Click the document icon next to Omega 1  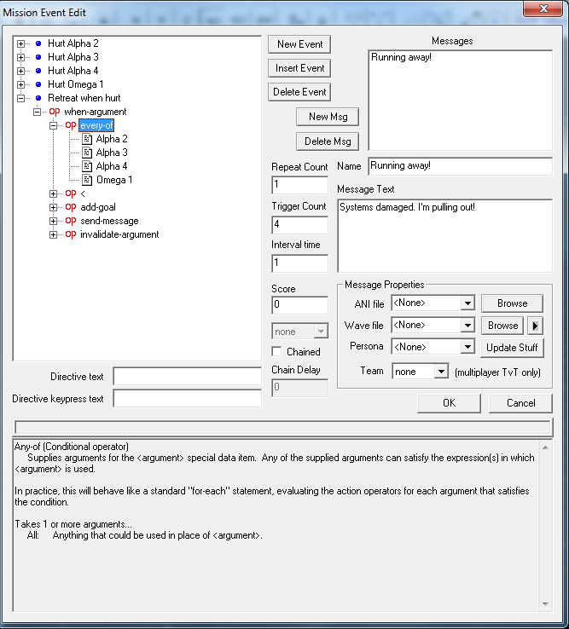point(87,180)
